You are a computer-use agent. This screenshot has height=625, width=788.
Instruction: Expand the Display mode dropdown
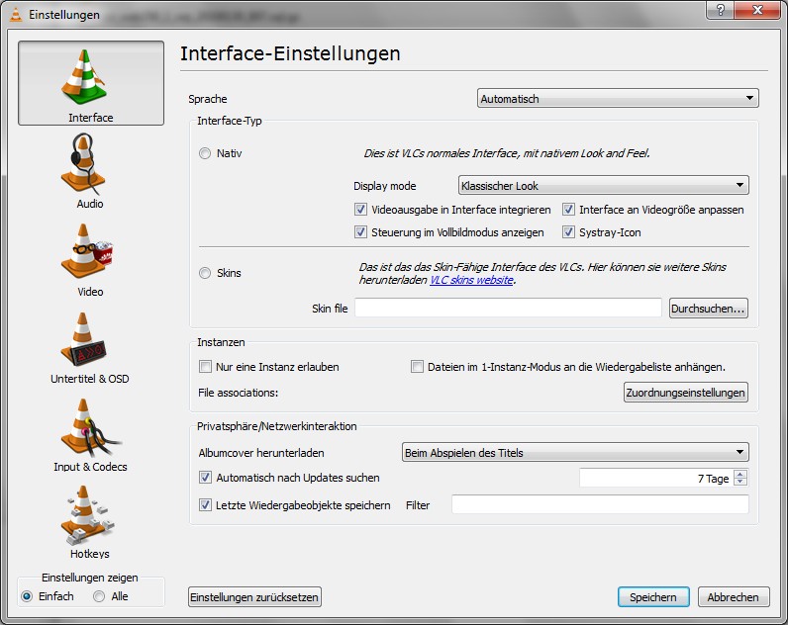[x=603, y=186]
